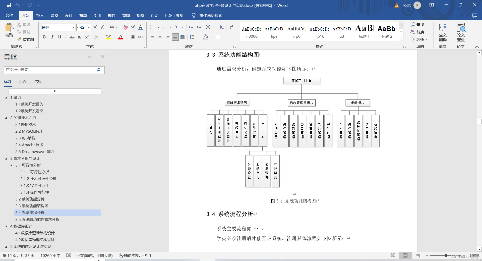Align text to the right
The width and height of the screenshot is (482, 261).
[167, 37]
